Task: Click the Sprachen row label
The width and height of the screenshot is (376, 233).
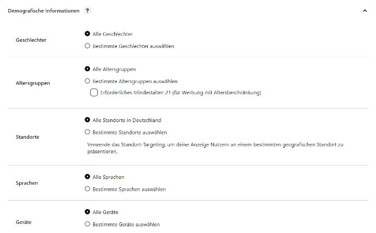Action: (x=28, y=182)
